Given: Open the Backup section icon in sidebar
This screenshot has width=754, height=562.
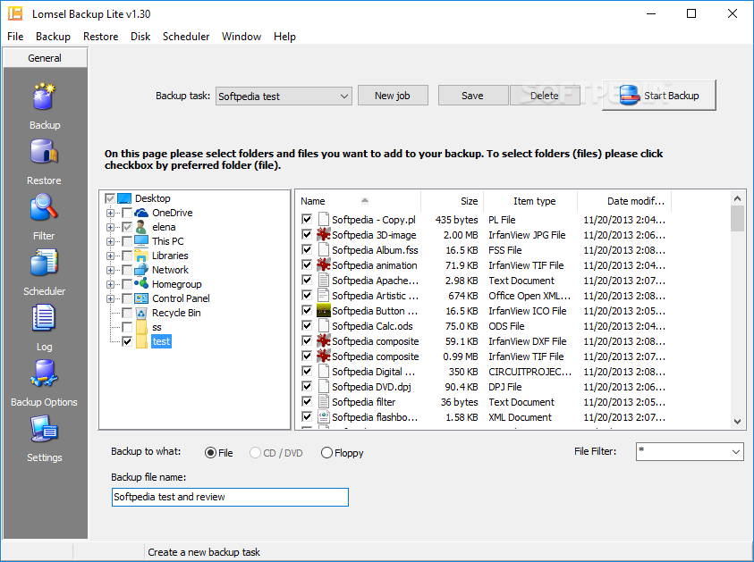Looking at the screenshot, I should pyautogui.click(x=44, y=97).
